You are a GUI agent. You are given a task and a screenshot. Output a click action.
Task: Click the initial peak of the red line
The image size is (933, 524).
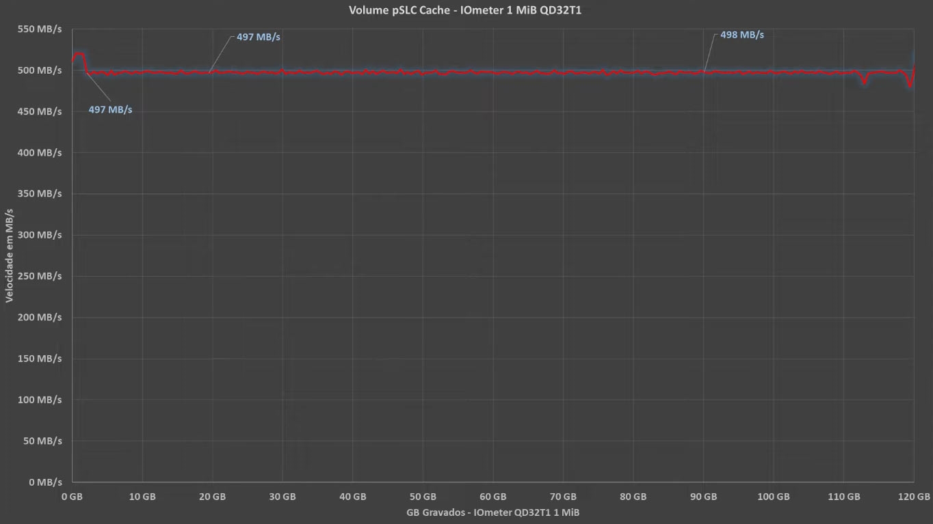(79, 54)
